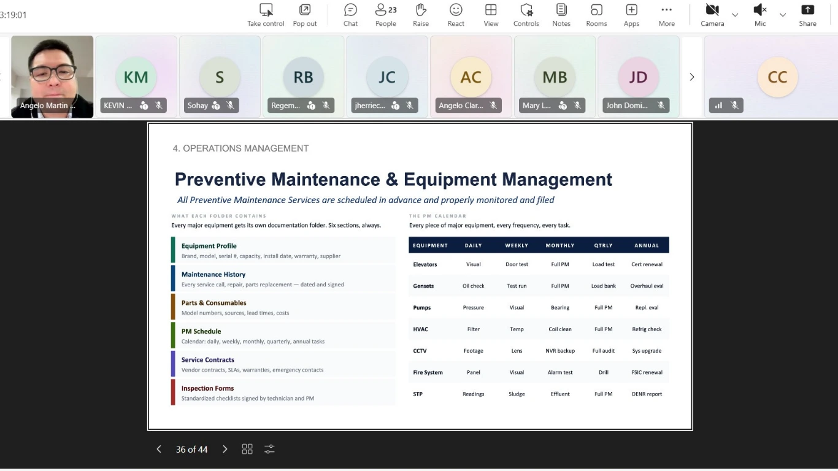Unmute the Mic
This screenshot has width=838, height=471.
760,15
